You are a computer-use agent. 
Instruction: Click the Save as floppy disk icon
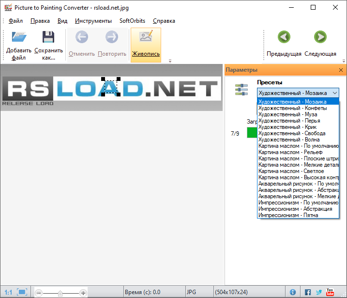(48, 37)
